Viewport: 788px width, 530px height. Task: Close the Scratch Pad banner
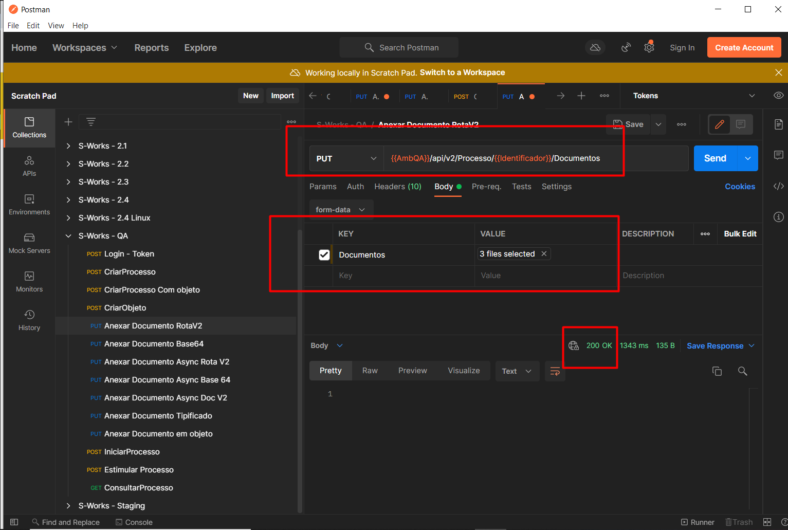(779, 72)
